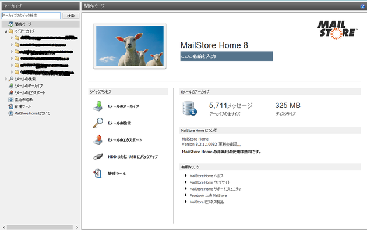This screenshot has height=230, width=367.
Task: Click the archive quick search field
Action: (x=31, y=16)
